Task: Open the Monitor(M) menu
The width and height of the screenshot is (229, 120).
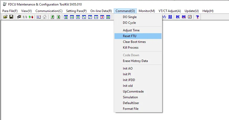Action: (x=147, y=11)
